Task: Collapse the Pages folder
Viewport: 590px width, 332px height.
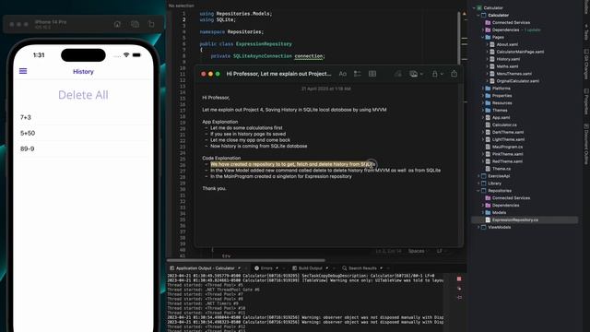Action: (483, 37)
